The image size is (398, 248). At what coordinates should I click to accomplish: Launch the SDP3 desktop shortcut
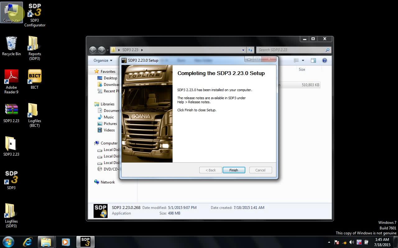pyautogui.click(x=12, y=180)
